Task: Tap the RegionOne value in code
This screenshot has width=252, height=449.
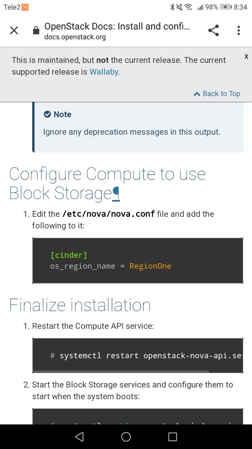Action: click(x=150, y=266)
